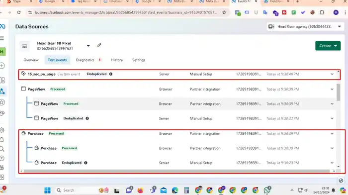
Task: Click the cookie extension icon
Action: tap(313, 12)
